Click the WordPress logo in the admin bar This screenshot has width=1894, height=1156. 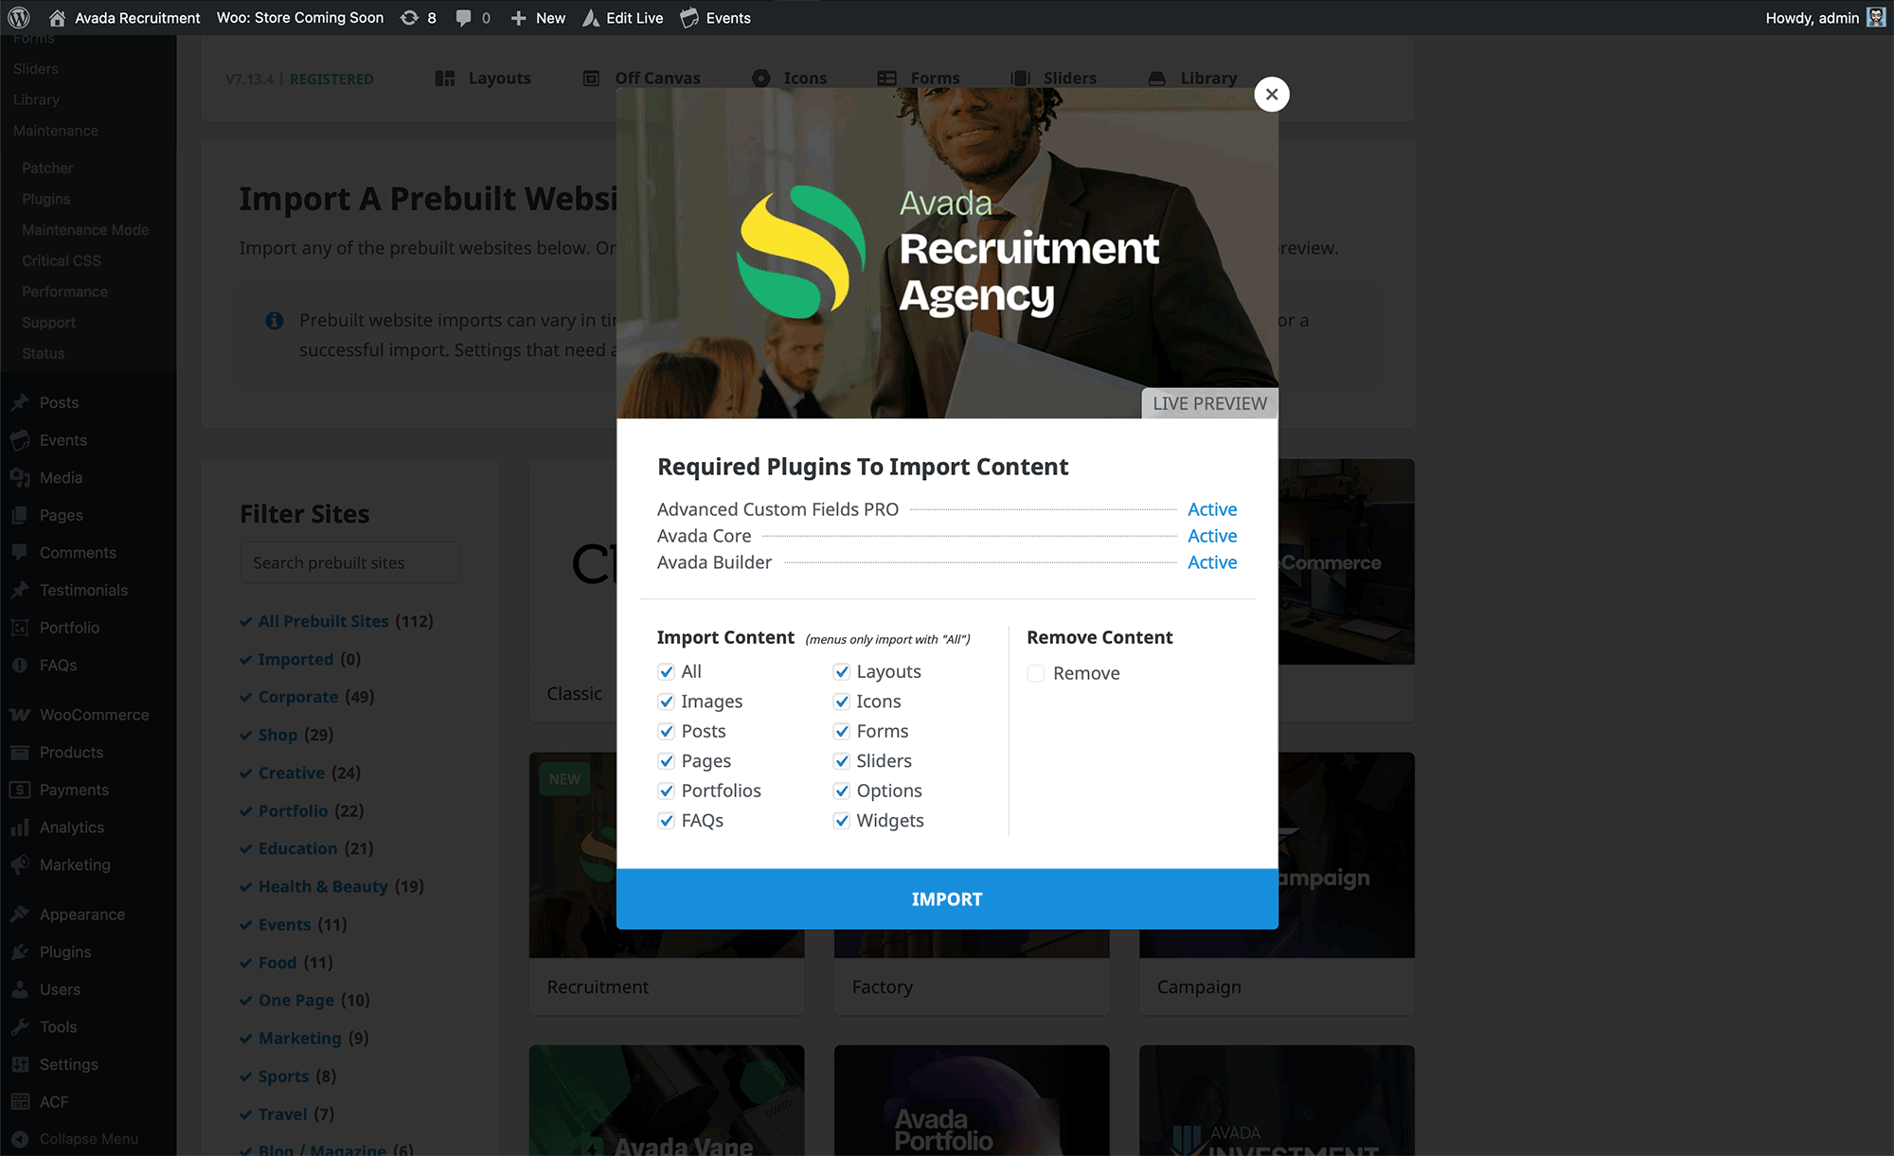tap(18, 17)
